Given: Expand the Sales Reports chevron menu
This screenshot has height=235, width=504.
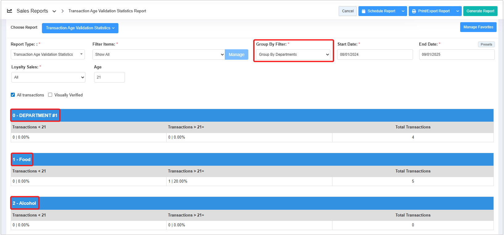Looking at the screenshot, I should click(54, 11).
